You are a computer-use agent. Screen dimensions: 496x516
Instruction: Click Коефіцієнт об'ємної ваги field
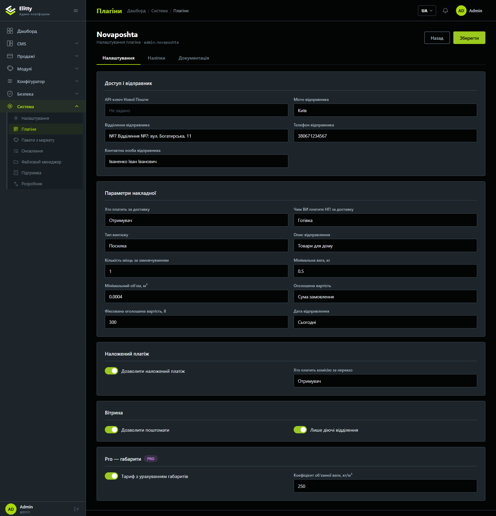(385, 486)
